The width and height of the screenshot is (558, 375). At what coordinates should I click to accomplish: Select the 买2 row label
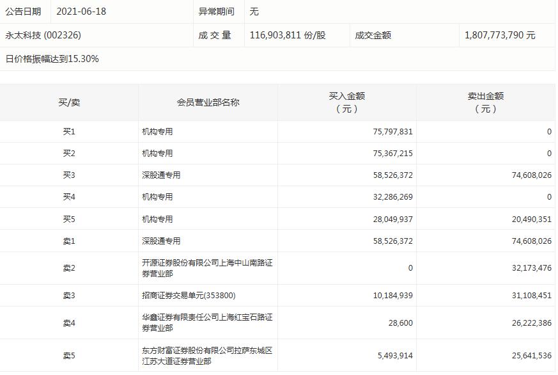69,154
